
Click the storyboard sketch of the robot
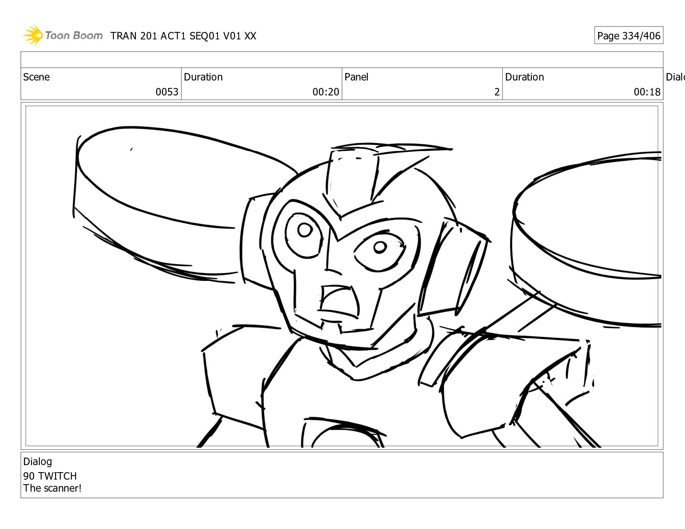(x=342, y=276)
